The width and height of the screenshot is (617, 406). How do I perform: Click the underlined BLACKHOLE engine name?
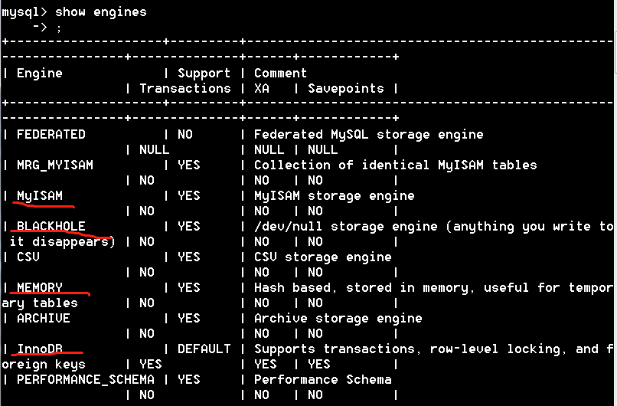pyautogui.click(x=51, y=227)
